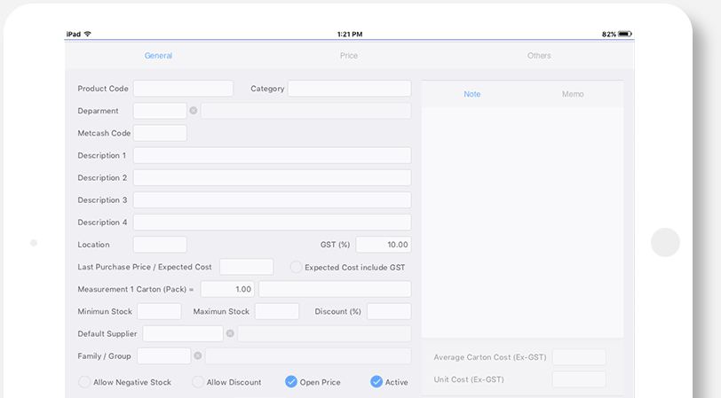Focus the Location input field
The height and width of the screenshot is (398, 721).
160,245
